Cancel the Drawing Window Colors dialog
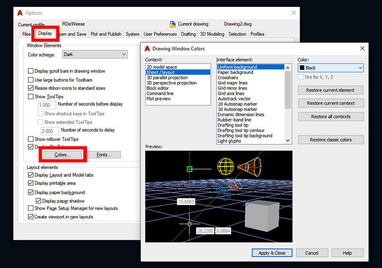382x268 pixels. 312,253
